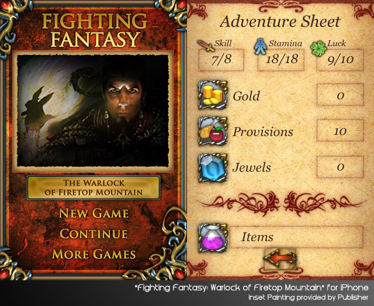Click the red back arrow
374x306 pixels.
280,258
